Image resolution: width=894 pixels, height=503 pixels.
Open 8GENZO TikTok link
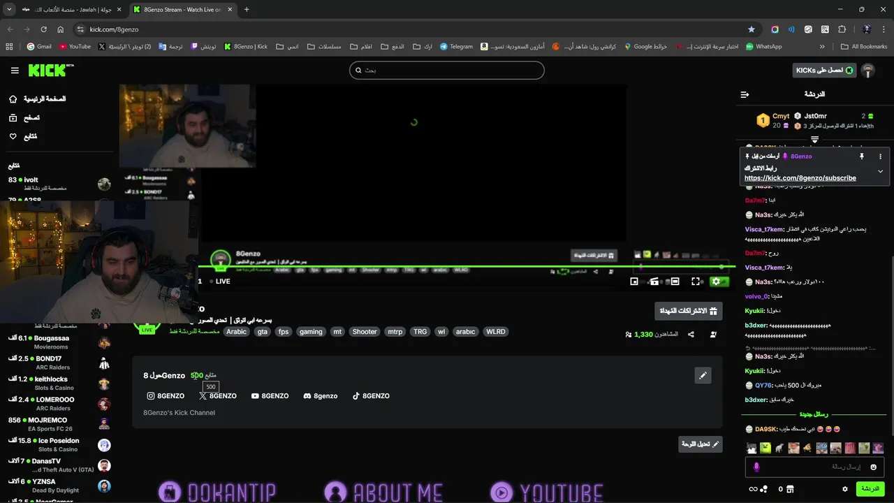coord(371,396)
